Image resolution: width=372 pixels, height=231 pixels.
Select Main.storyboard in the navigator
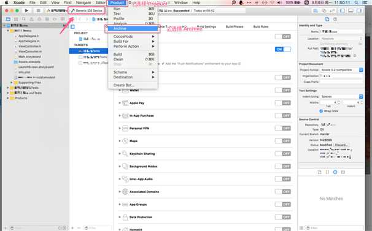(x=29, y=56)
